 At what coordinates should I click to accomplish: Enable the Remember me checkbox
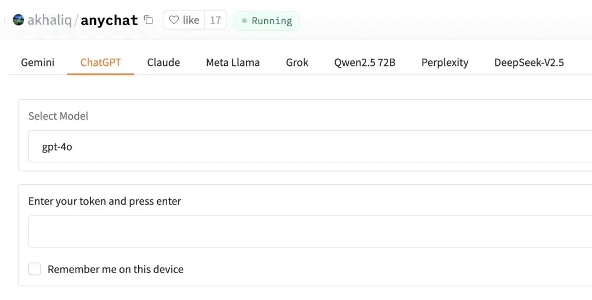[35, 269]
